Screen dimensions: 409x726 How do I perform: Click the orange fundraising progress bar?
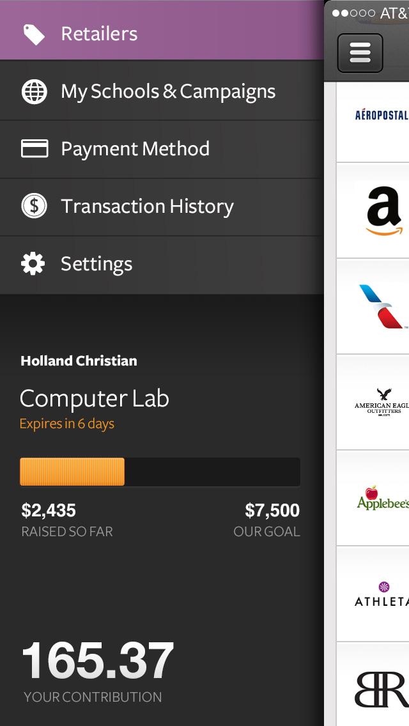tap(72, 472)
